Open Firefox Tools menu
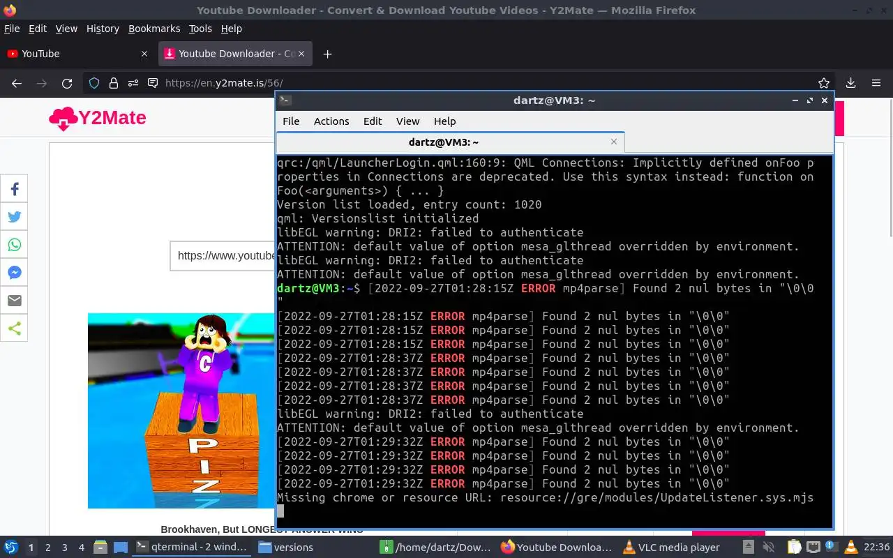This screenshot has width=893, height=558. click(200, 29)
